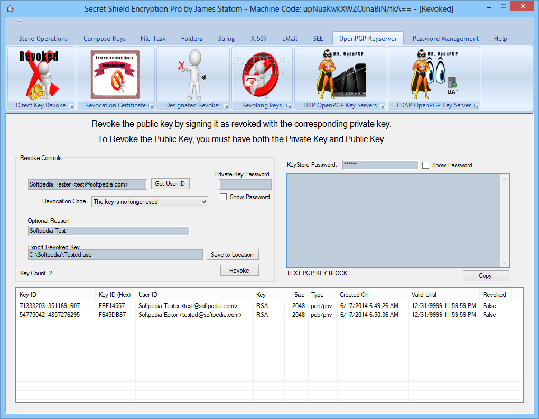This screenshot has width=539, height=419.
Task: Click inside the PGP key block text area
Action: (x=393, y=220)
